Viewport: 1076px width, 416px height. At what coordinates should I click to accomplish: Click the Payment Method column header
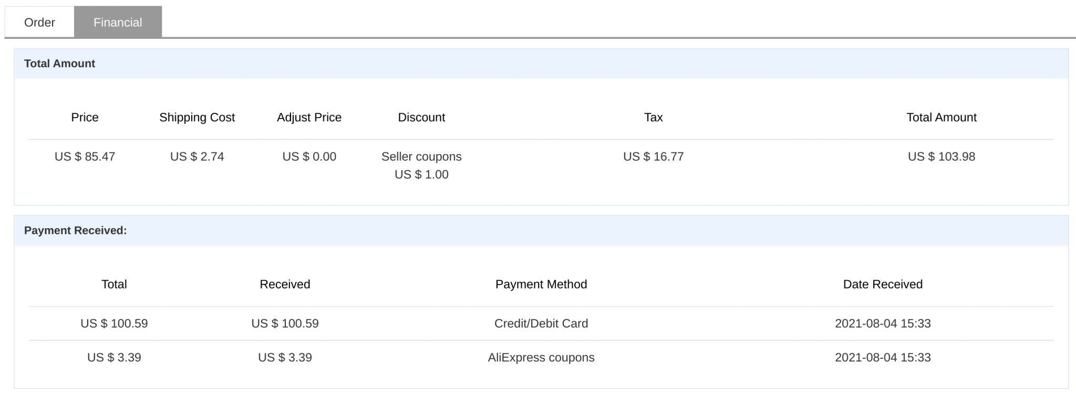[541, 284]
